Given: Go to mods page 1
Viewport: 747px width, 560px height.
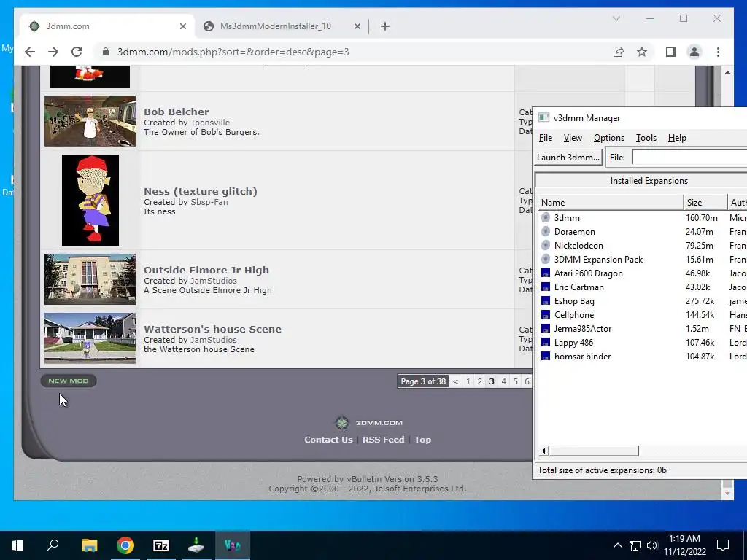Looking at the screenshot, I should pyautogui.click(x=468, y=381).
